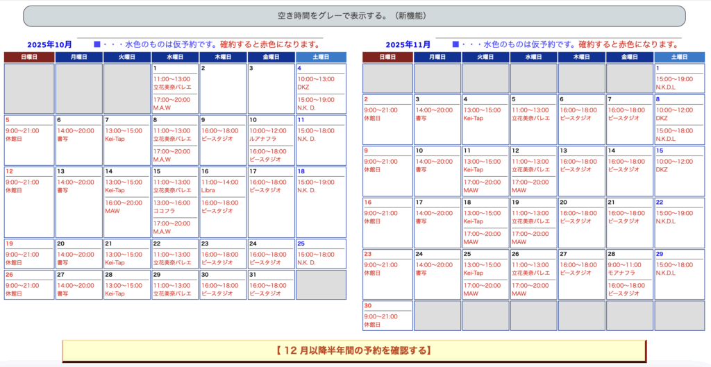Click the 空き時間をグレーで表示する button

pos(354,16)
